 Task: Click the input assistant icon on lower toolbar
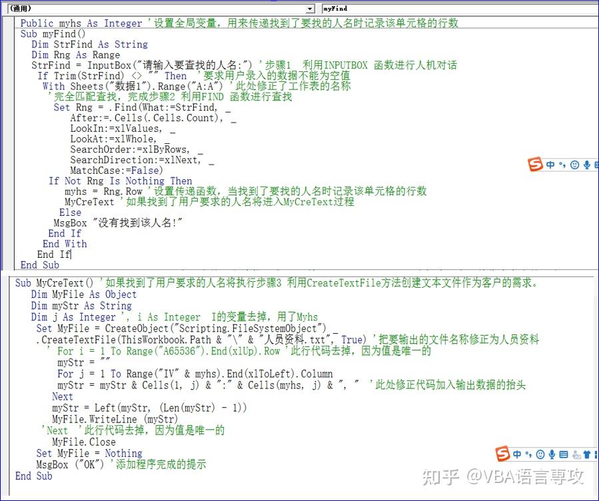(576, 454)
